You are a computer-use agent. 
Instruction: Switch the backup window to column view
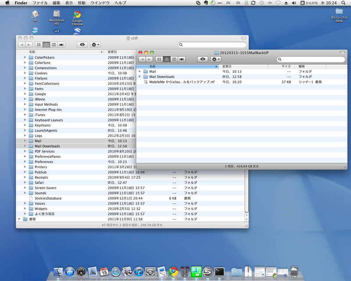point(174,59)
